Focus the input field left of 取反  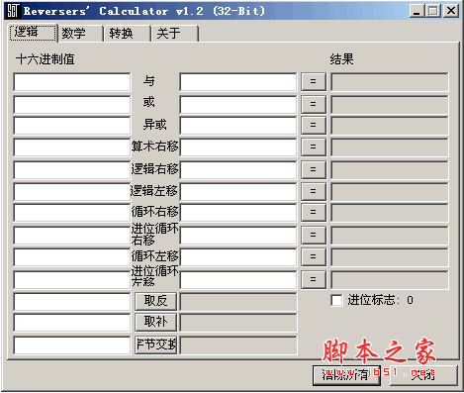pos(72,302)
